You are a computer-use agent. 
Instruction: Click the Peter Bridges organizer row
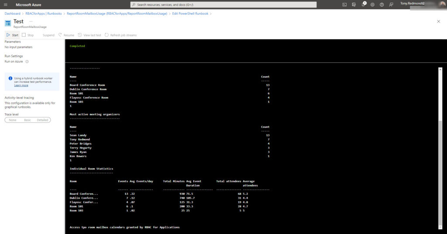click(170, 144)
